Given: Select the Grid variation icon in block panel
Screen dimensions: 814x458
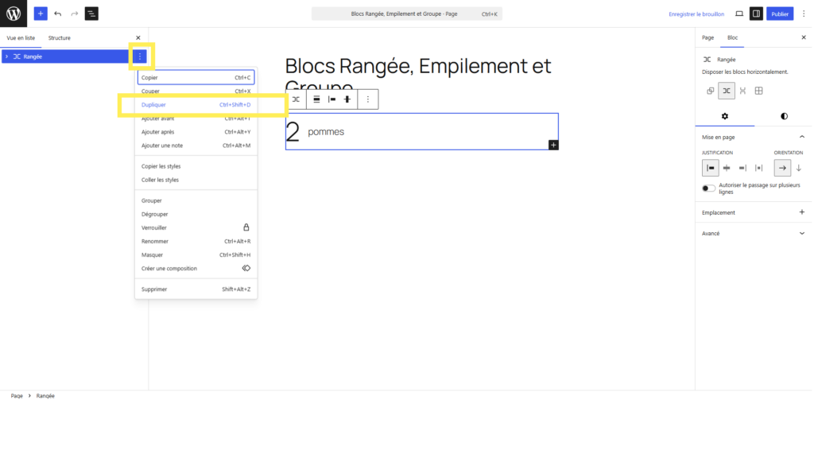Looking at the screenshot, I should [759, 91].
